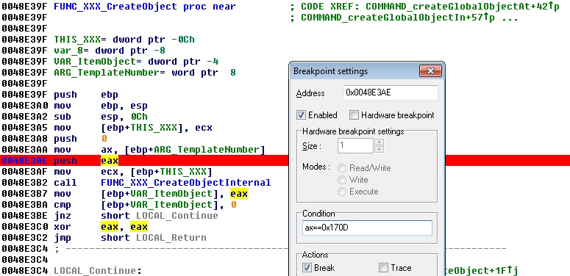Screen dimensions: 570x276
Task: Click the 'push ebp' instruction
Action: point(86,95)
